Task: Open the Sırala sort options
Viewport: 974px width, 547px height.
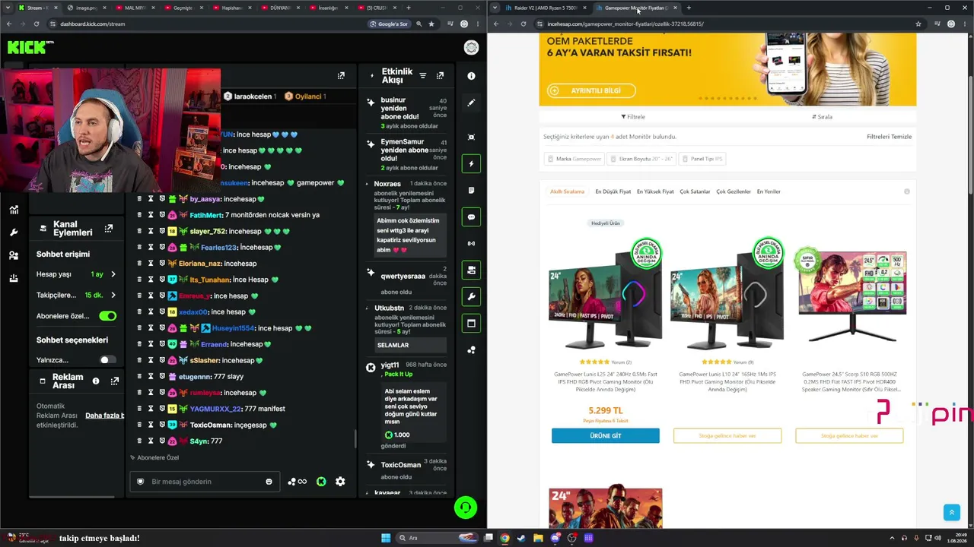Action: [822, 117]
